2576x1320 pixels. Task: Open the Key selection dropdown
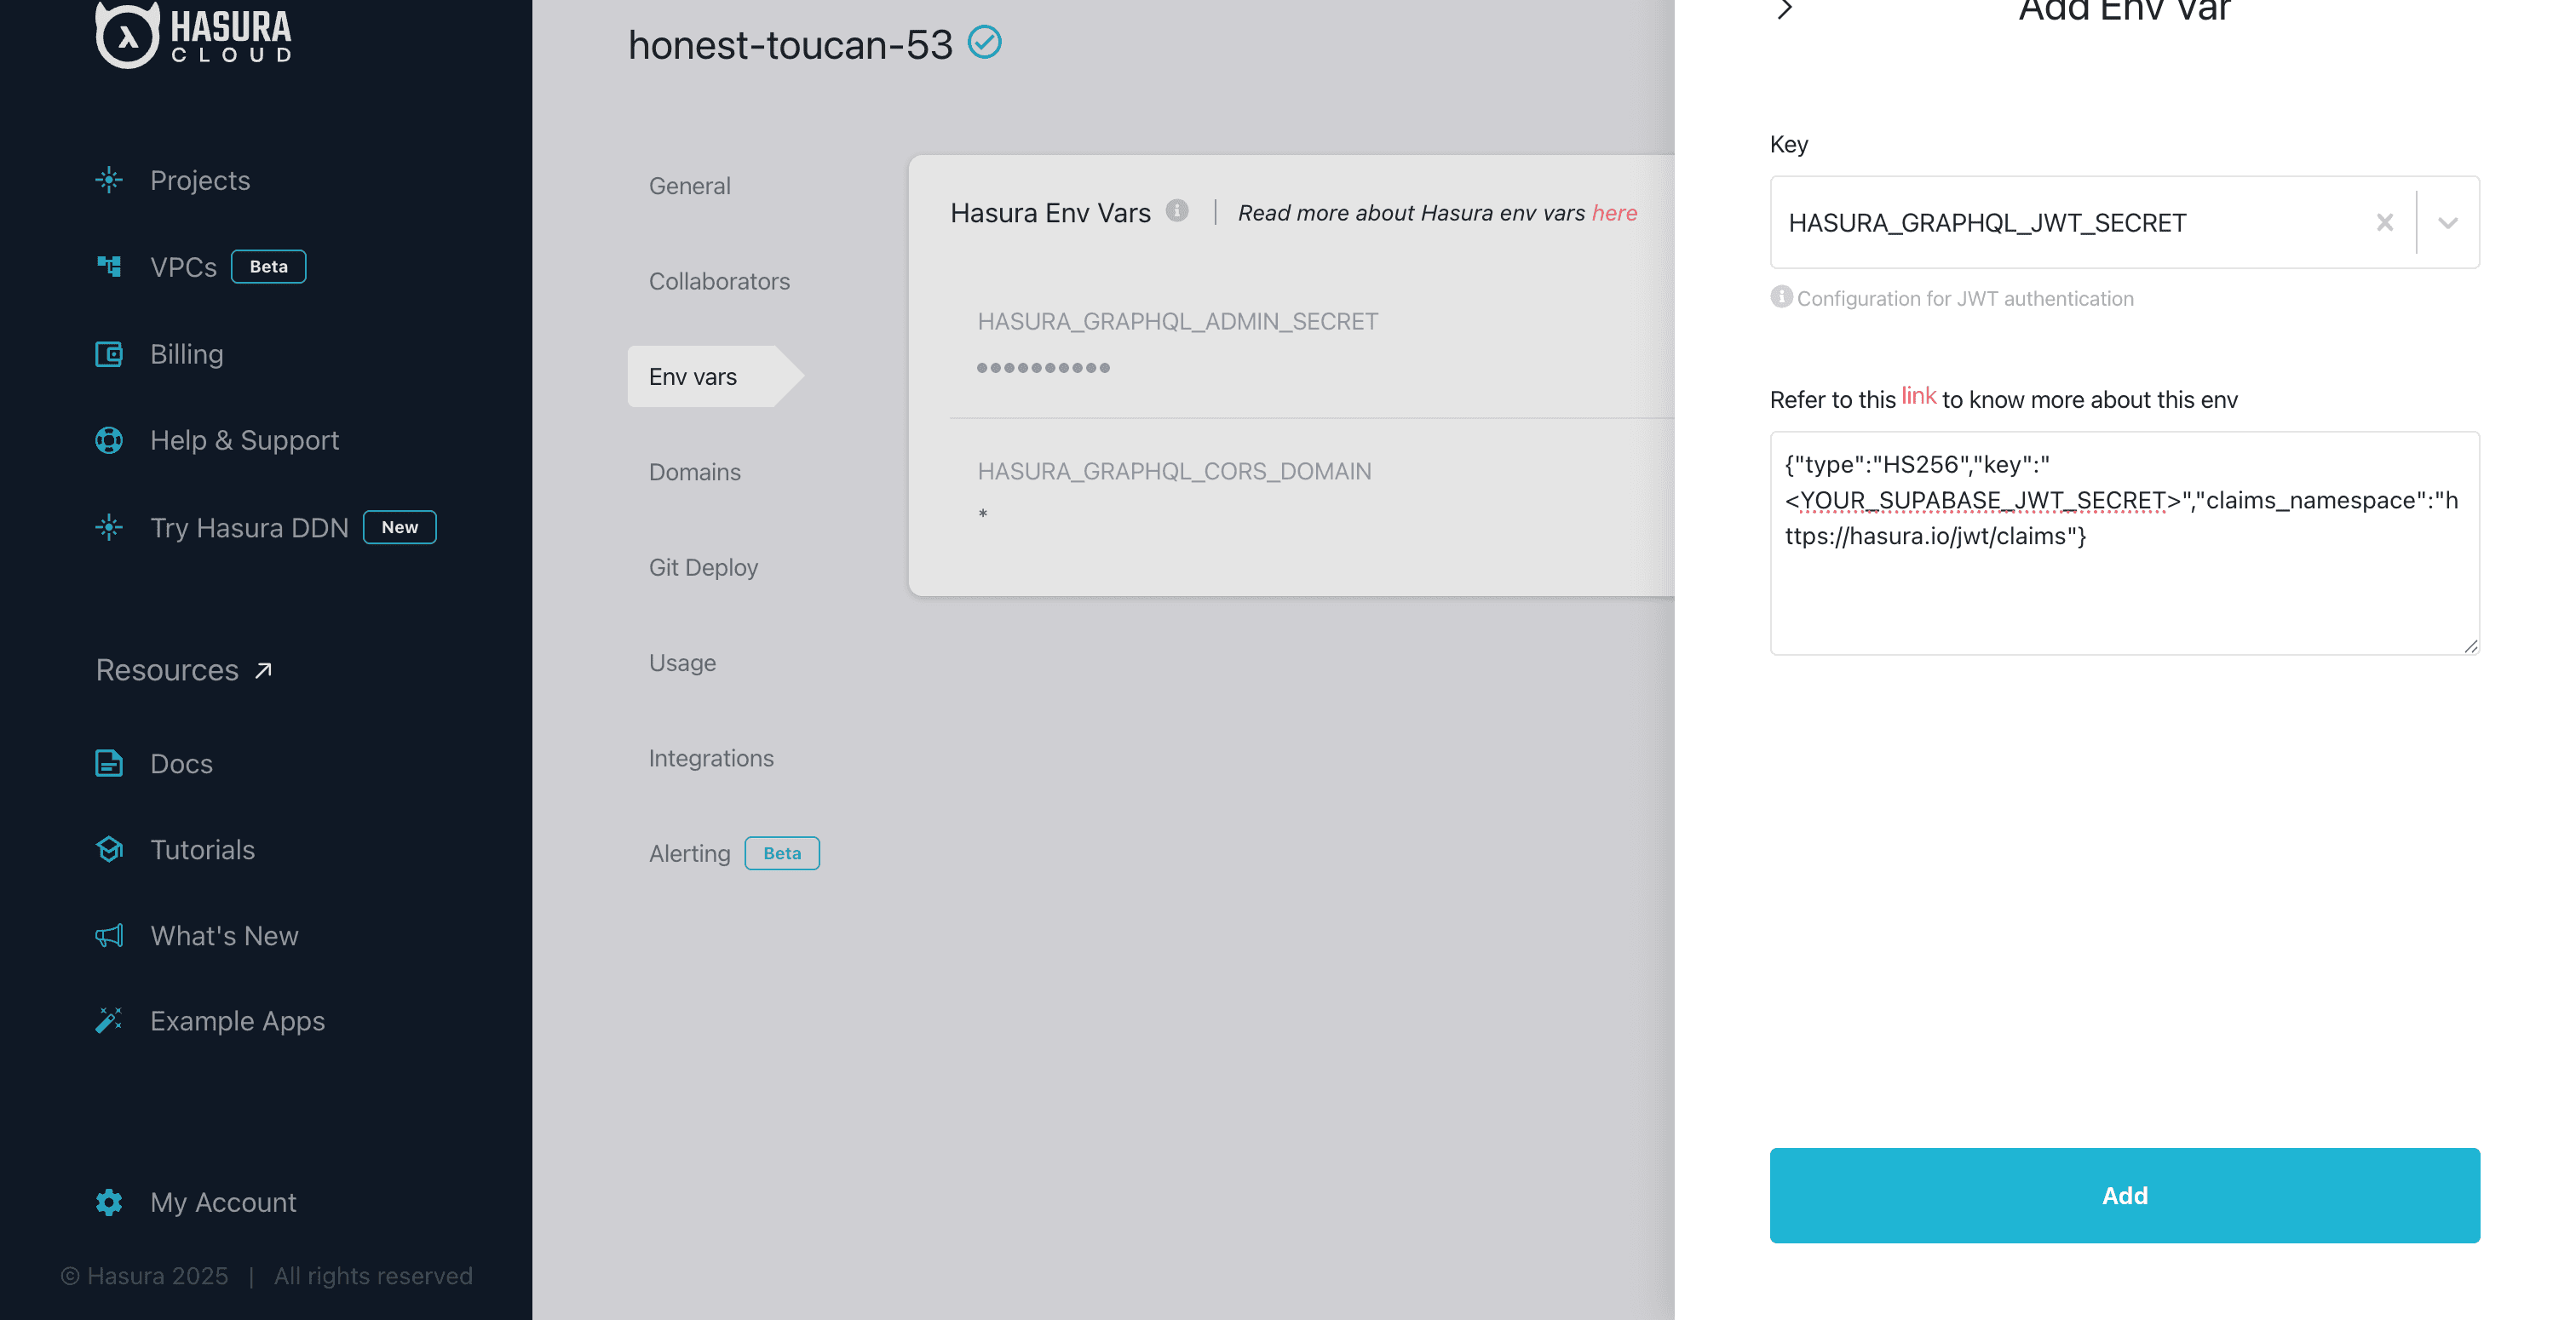pyautogui.click(x=2447, y=222)
